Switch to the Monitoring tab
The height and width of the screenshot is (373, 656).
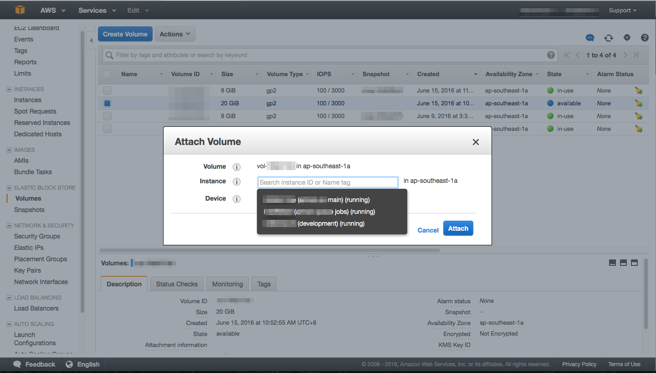(227, 284)
